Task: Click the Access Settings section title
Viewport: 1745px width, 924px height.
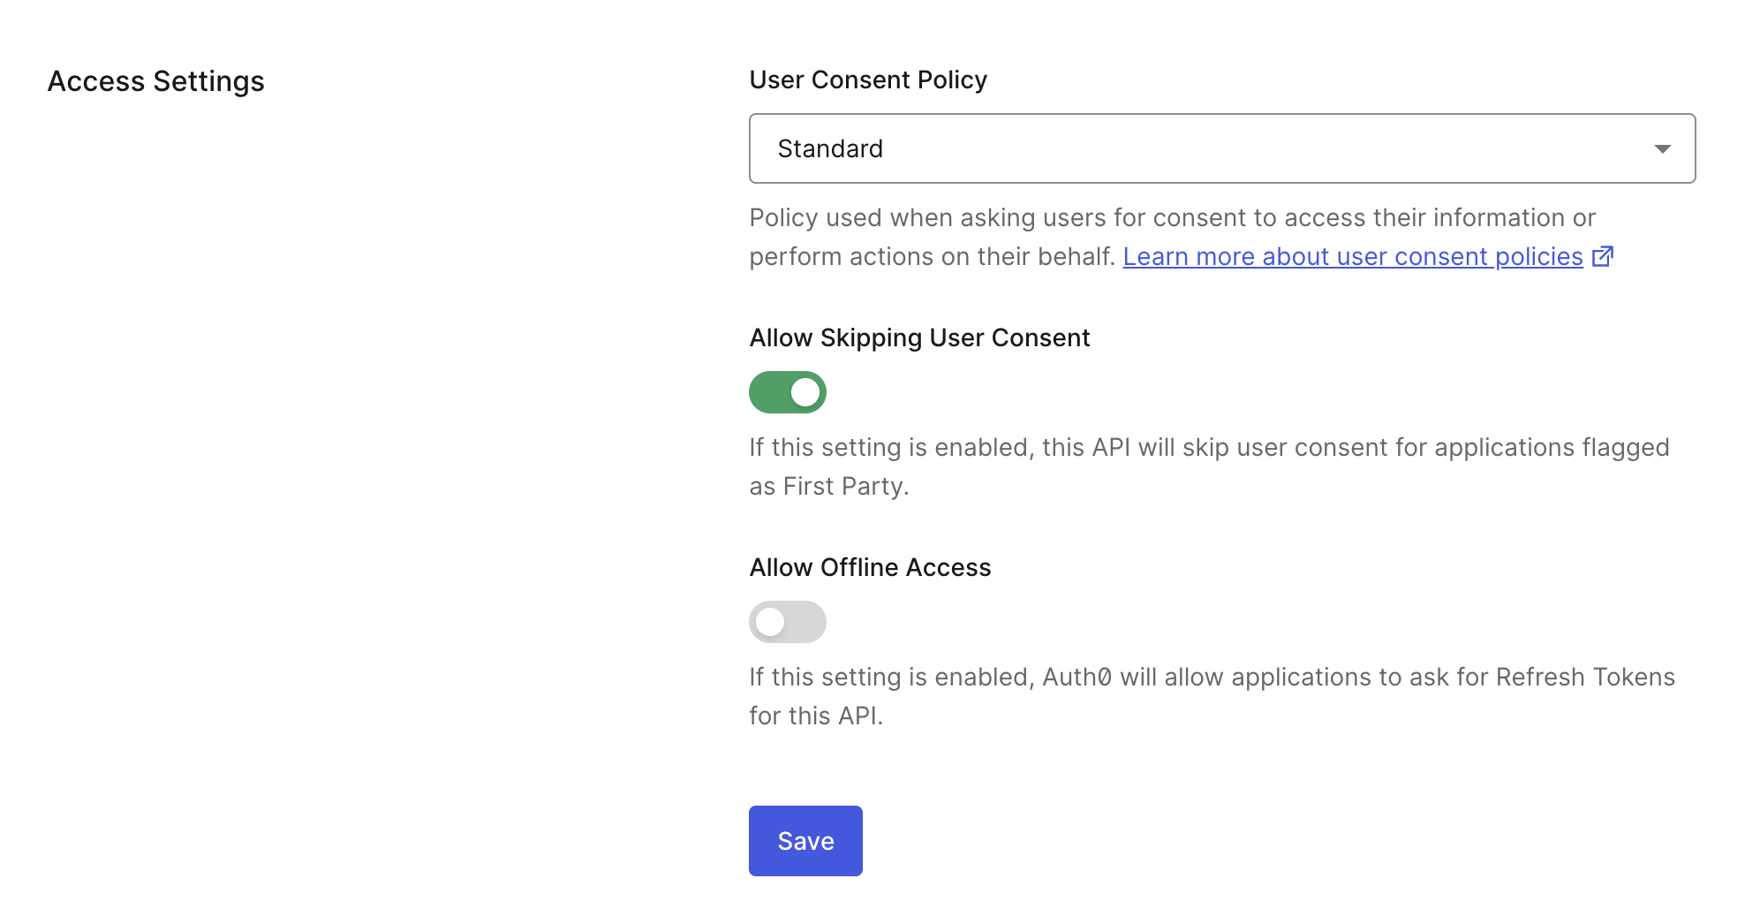Action: (156, 81)
